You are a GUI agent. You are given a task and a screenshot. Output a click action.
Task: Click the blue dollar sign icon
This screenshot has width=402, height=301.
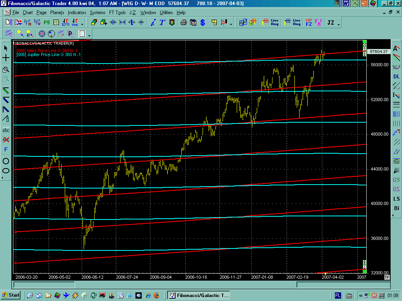[203, 23]
